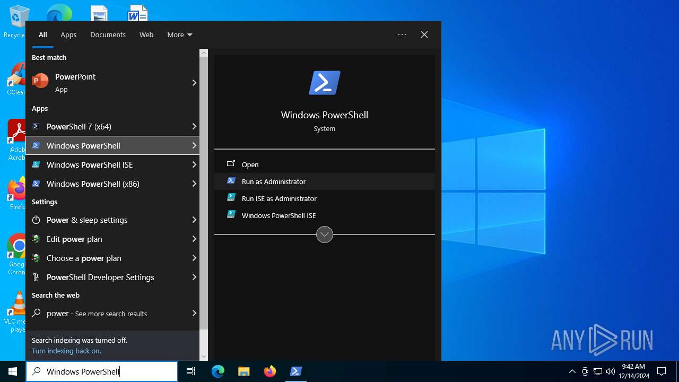Click VLC media player desktop shortcut

click(x=16, y=312)
